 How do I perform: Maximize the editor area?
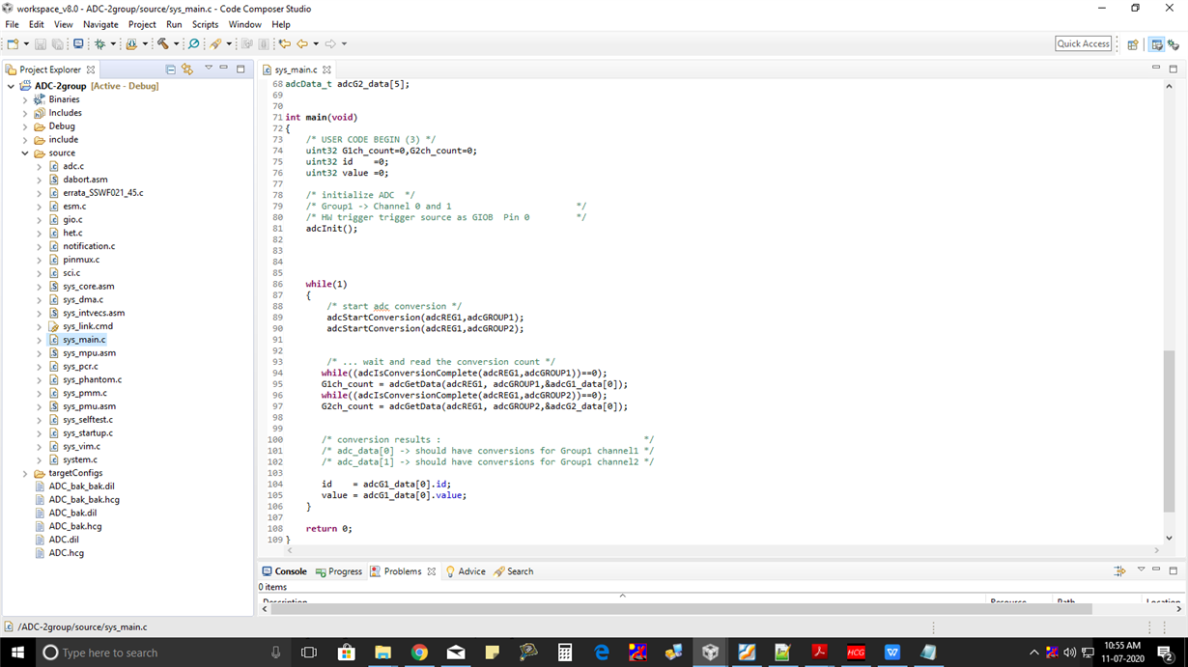1174,69
